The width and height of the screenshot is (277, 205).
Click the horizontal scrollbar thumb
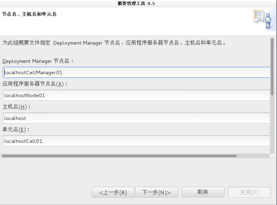click(119, 156)
